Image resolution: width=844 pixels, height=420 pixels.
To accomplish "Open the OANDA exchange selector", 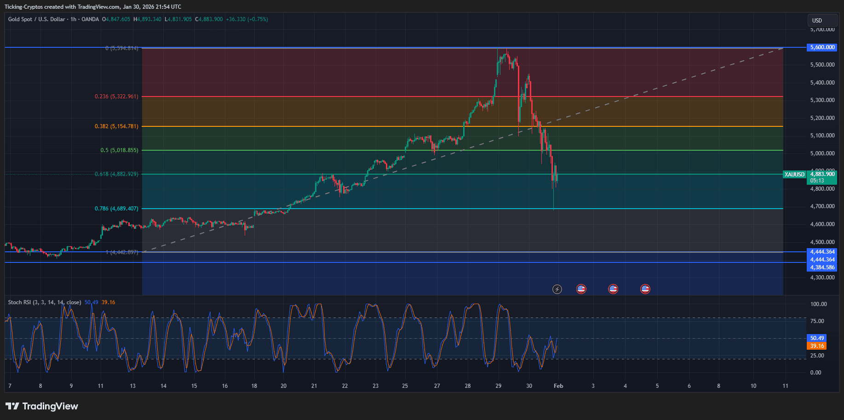I will (x=90, y=20).
